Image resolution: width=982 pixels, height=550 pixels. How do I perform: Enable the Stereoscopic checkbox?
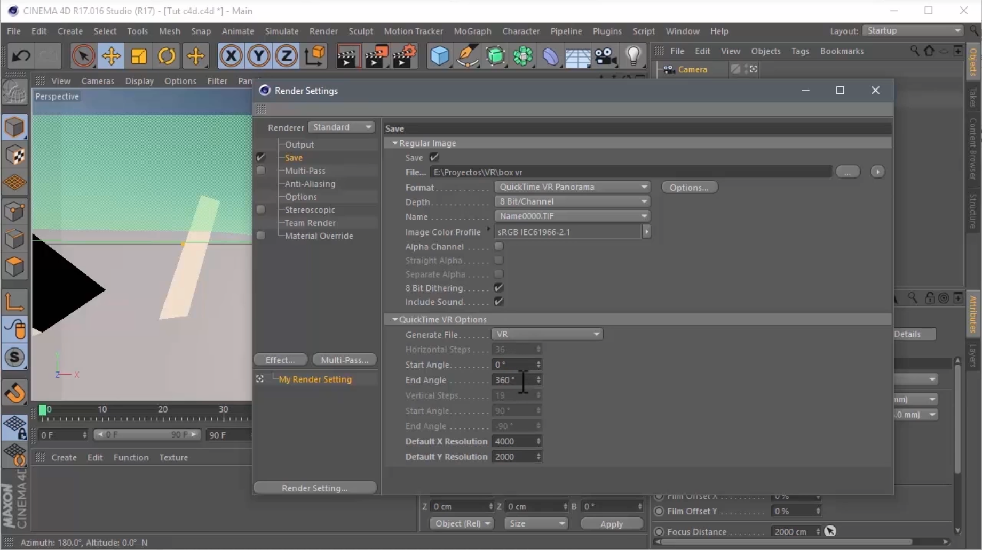[x=260, y=209]
